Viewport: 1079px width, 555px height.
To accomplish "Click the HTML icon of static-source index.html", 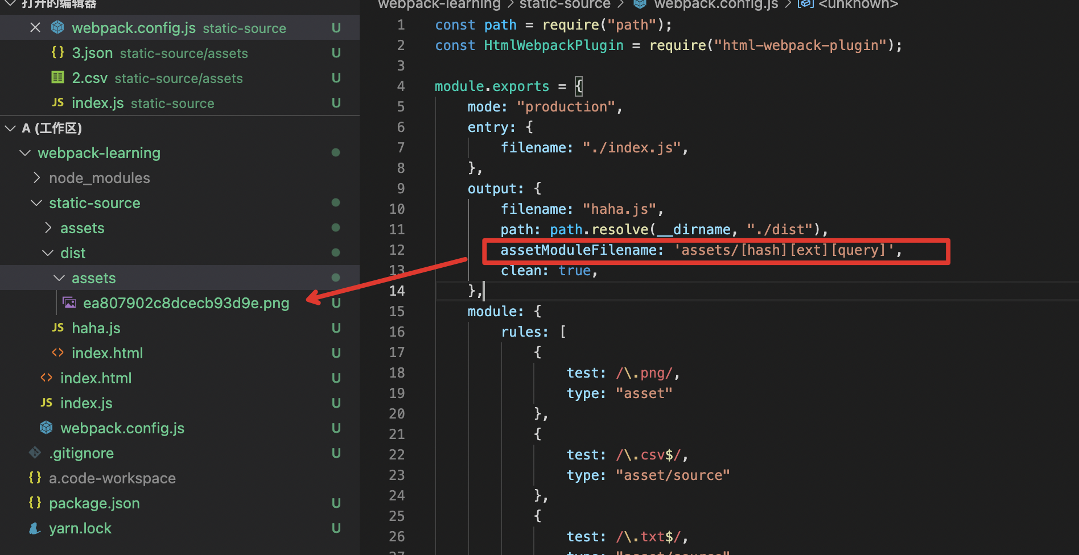I will 46,378.
